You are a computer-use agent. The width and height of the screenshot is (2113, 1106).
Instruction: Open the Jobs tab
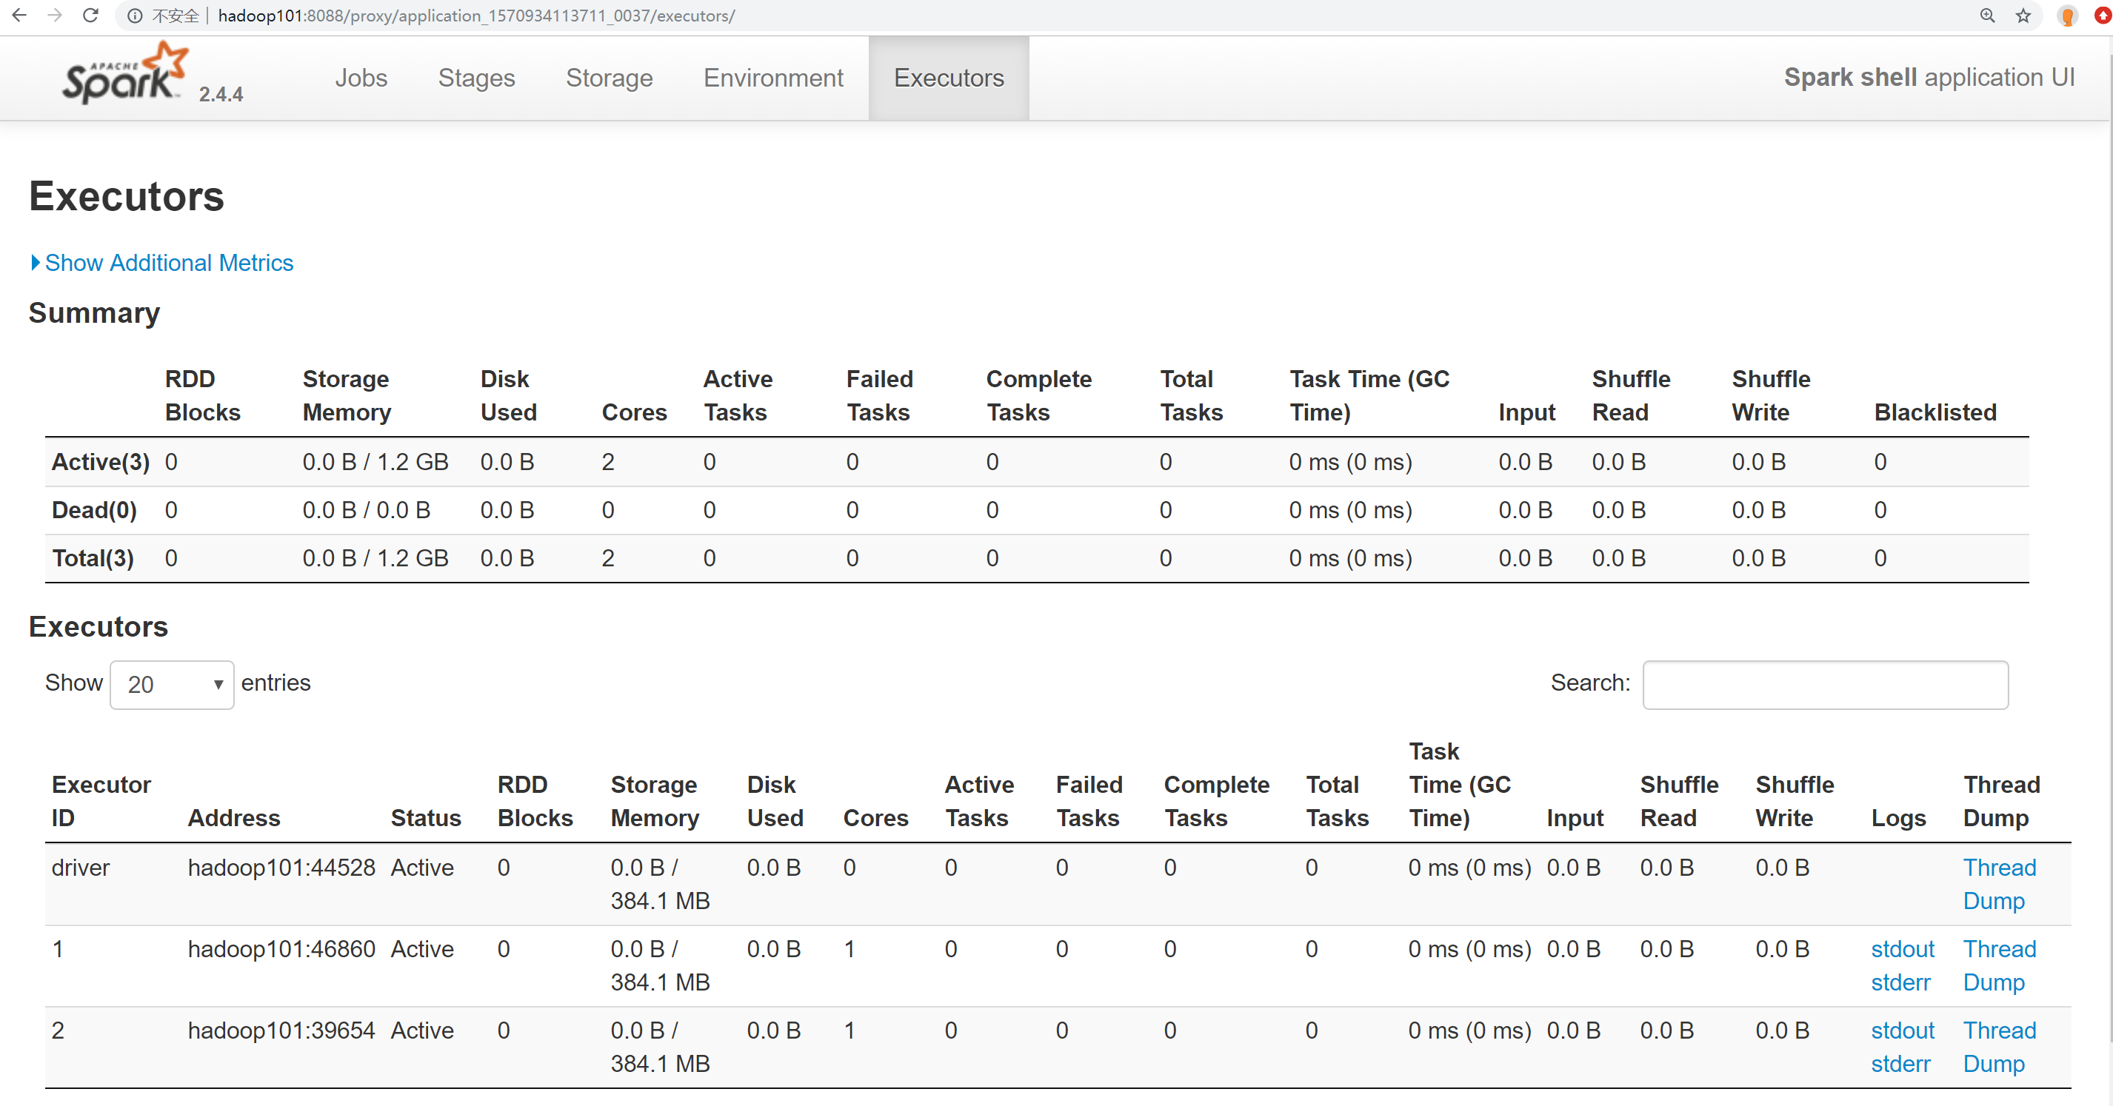point(361,78)
